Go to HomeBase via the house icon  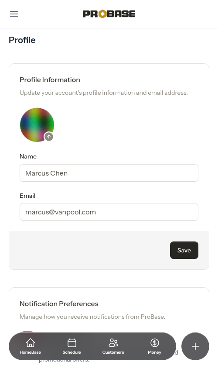31,343
